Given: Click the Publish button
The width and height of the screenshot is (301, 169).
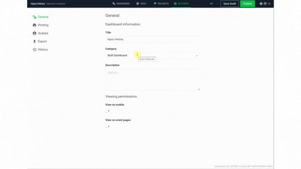Looking at the screenshot, I should pyautogui.click(x=248, y=4).
